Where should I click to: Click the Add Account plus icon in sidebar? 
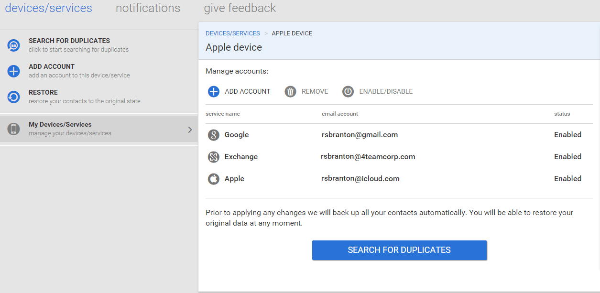pos(13,71)
